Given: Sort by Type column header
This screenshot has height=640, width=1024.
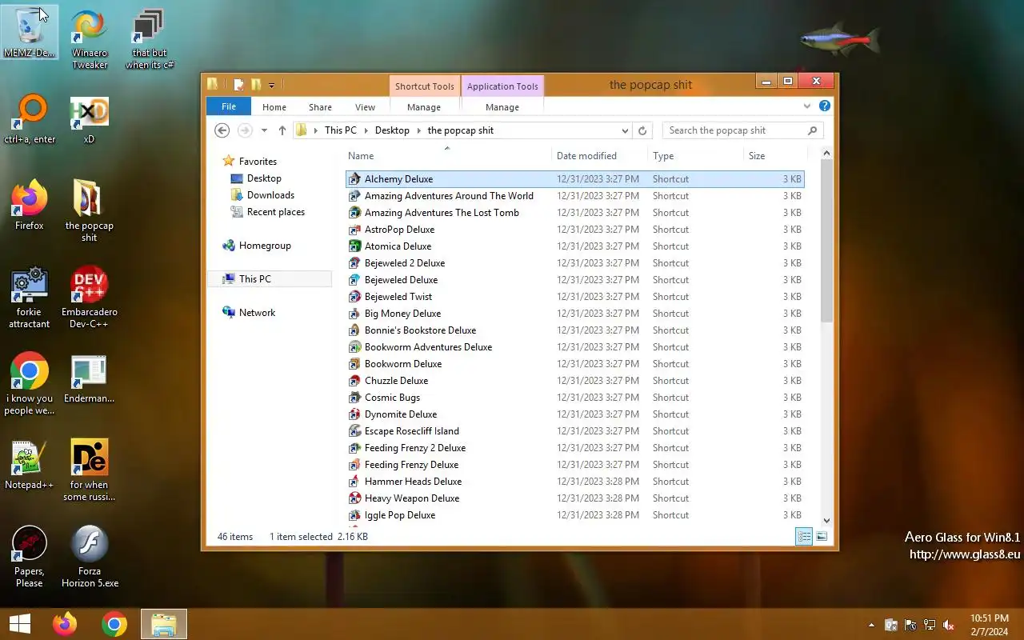Looking at the screenshot, I should click(695, 156).
